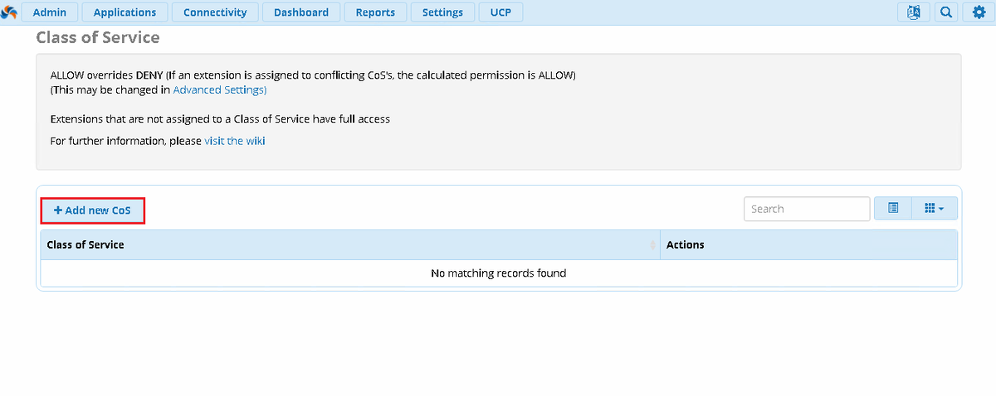The image size is (996, 396).
Task: Click Add new CoS button
Action: (93, 210)
